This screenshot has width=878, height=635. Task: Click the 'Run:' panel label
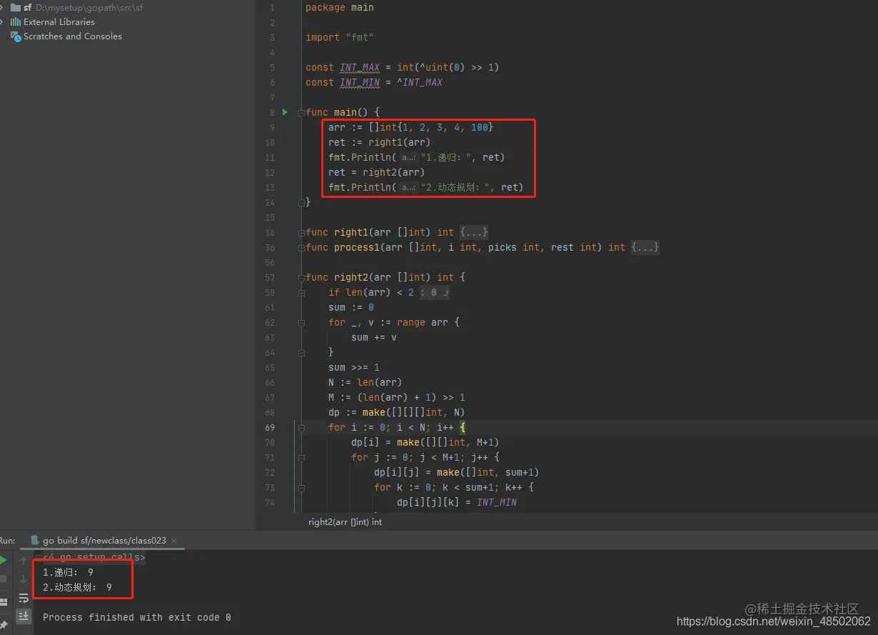point(7,541)
